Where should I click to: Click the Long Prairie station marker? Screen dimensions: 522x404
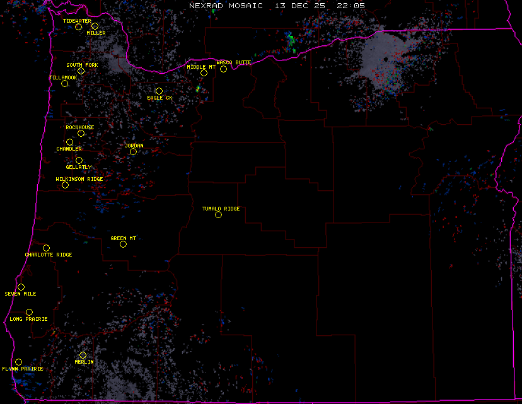pos(29,312)
